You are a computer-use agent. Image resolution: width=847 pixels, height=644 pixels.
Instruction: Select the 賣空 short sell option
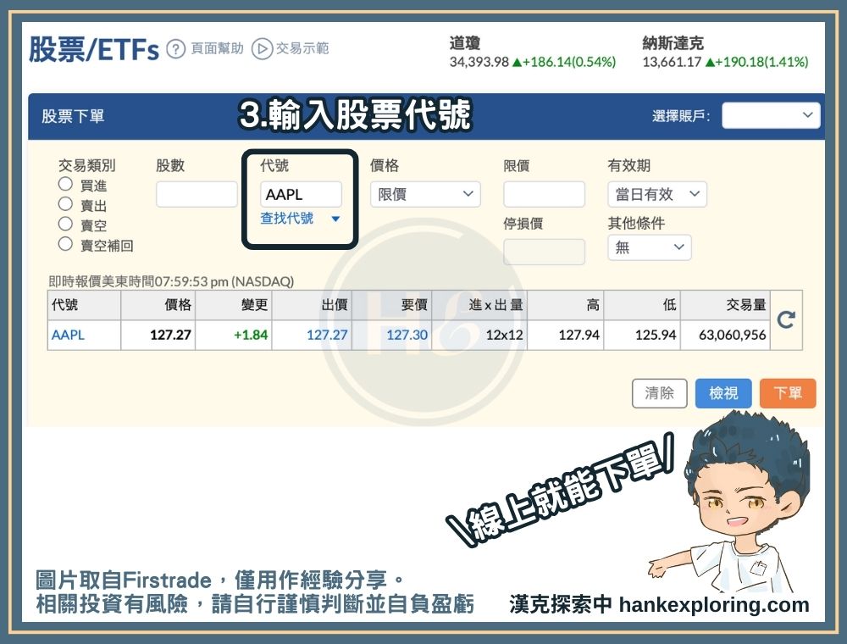pos(65,225)
